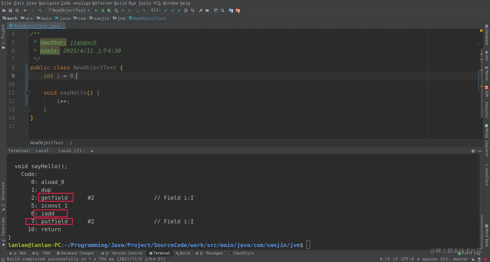Open Project Structure icon
490x262 pixels.
[x=207, y=10]
